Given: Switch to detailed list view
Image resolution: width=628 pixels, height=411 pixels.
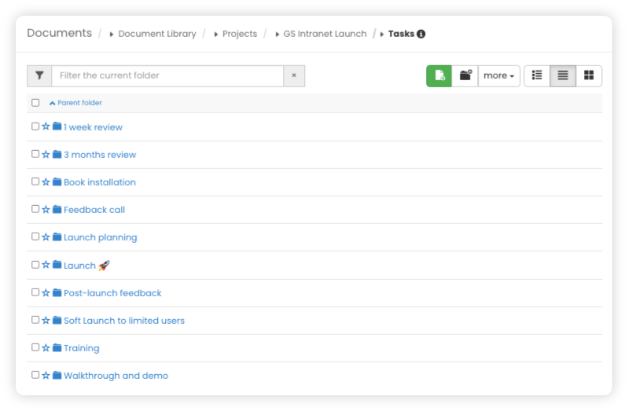Looking at the screenshot, I should (538, 75).
